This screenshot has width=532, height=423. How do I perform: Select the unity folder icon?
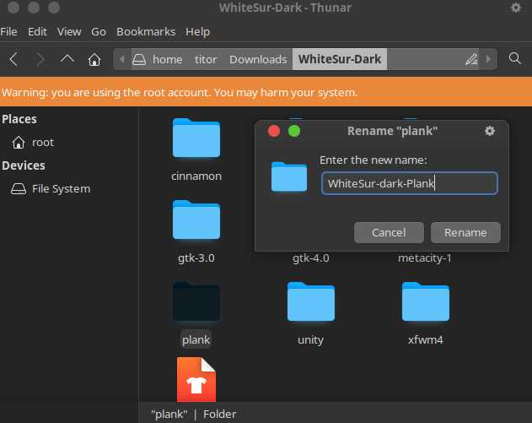[311, 302]
